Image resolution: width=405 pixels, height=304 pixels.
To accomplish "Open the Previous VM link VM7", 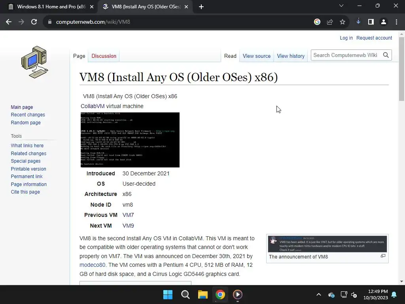I will (128, 215).
